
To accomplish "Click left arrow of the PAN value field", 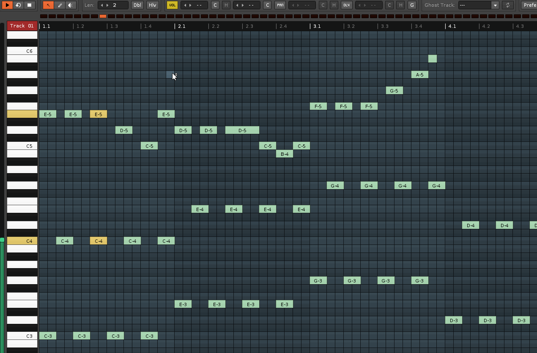I will pyautogui.click(x=293, y=5).
